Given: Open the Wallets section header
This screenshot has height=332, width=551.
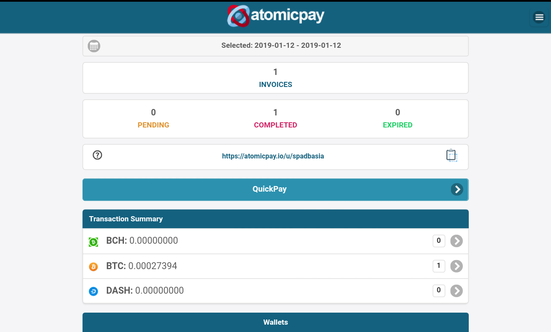Looking at the screenshot, I should [275, 322].
